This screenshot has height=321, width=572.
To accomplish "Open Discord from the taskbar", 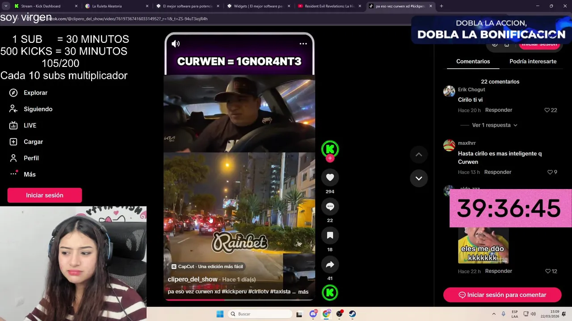I will coord(313,314).
